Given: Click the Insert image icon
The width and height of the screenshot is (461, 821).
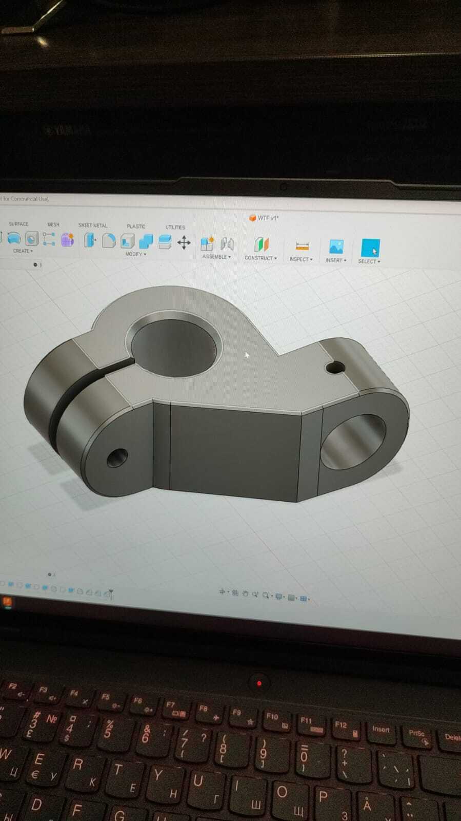Looking at the screenshot, I should coord(336,246).
